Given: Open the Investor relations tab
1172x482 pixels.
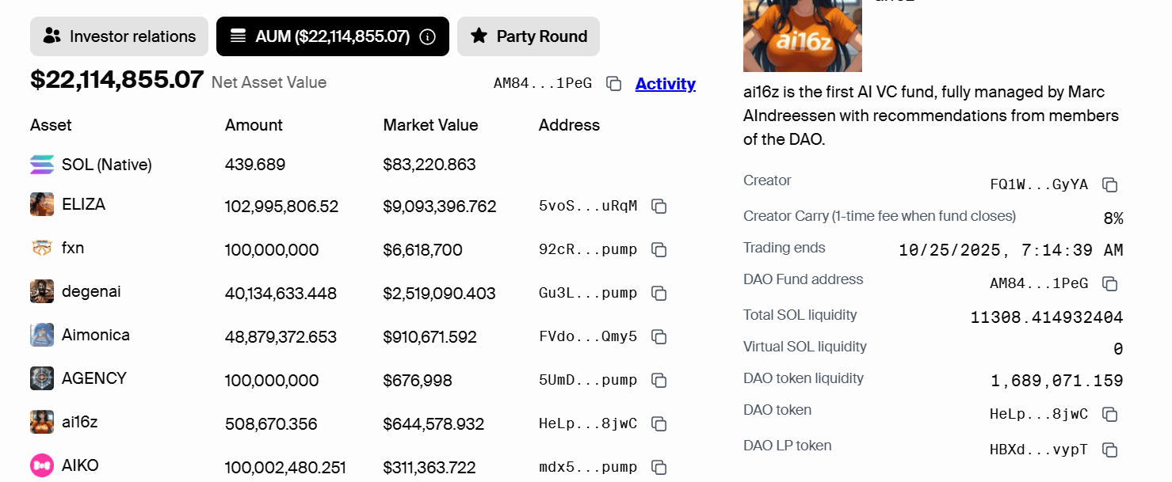Looking at the screenshot, I should coord(119,36).
